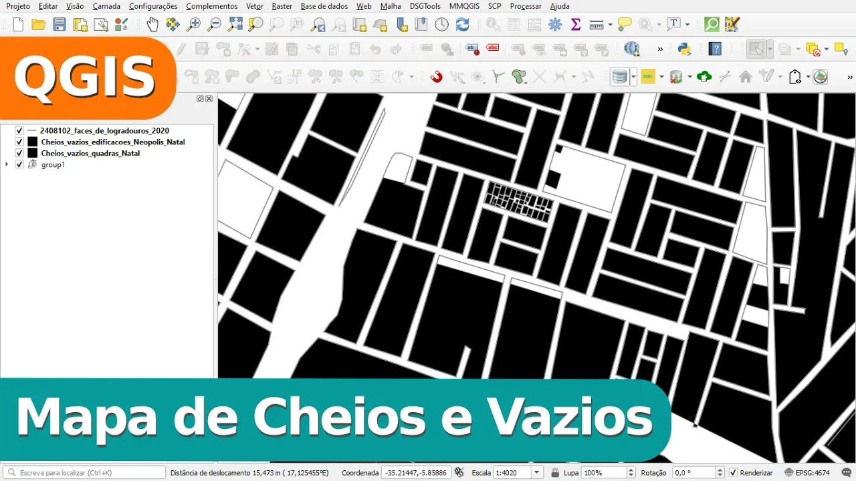Select the Cheios_vazios_quadras_Natal layer name

pyautogui.click(x=90, y=154)
